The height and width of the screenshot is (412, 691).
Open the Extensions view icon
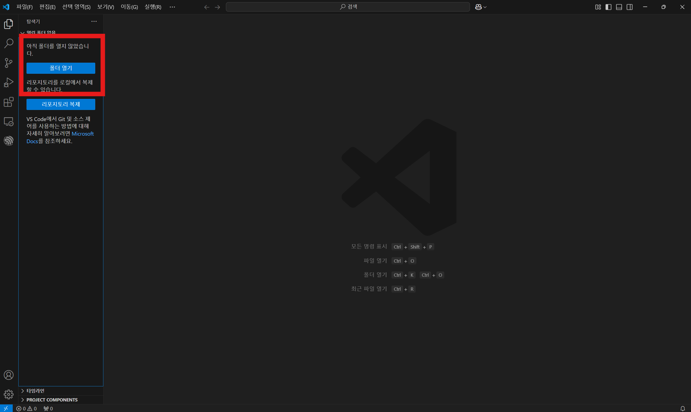click(9, 102)
